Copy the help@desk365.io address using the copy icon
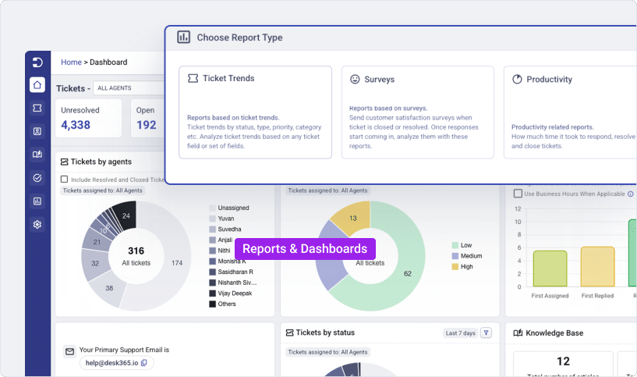 [143, 363]
